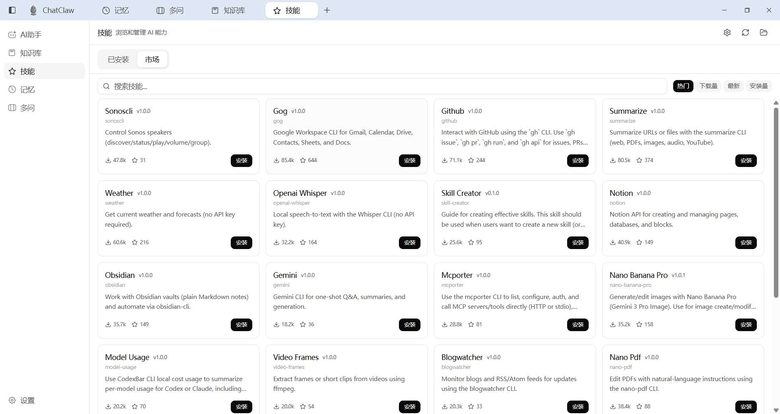This screenshot has height=414, width=780.
Task: Install the Notion skill
Action: pyautogui.click(x=746, y=243)
